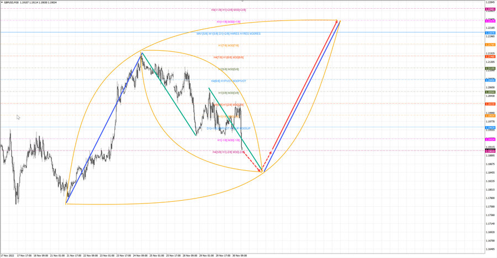Image resolution: width=497 pixels, height=258 pixels.
Task: Click the 25 Nov 17:00 time label
Action: (173, 255)
